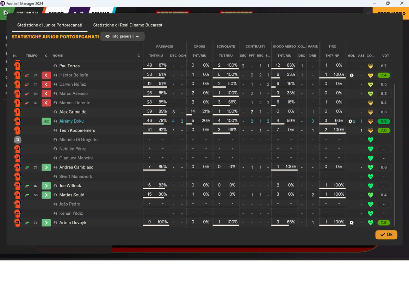
Task: Click the substitution swap icon in Joe Willock row
Action: click(x=27, y=186)
